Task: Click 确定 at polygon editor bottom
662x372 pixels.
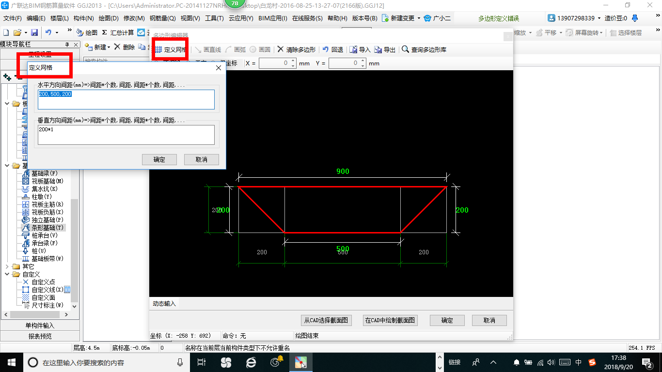Action: click(447, 320)
